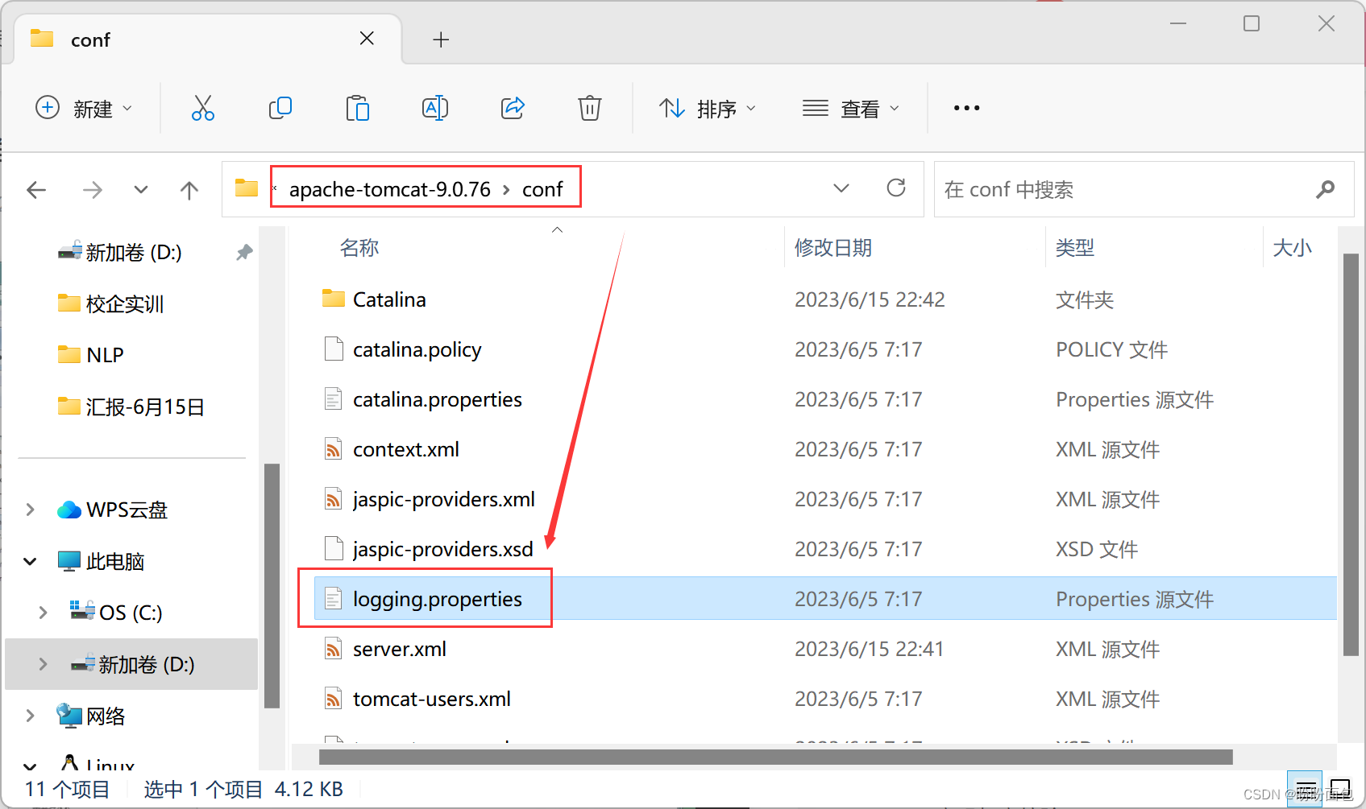The width and height of the screenshot is (1366, 809).
Task: Click conf segment in the breadcrumb
Action: pyautogui.click(x=542, y=189)
